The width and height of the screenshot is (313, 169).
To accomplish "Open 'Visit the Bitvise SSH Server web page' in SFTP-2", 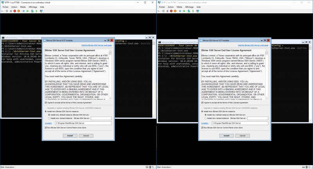I will coord(253,45).
